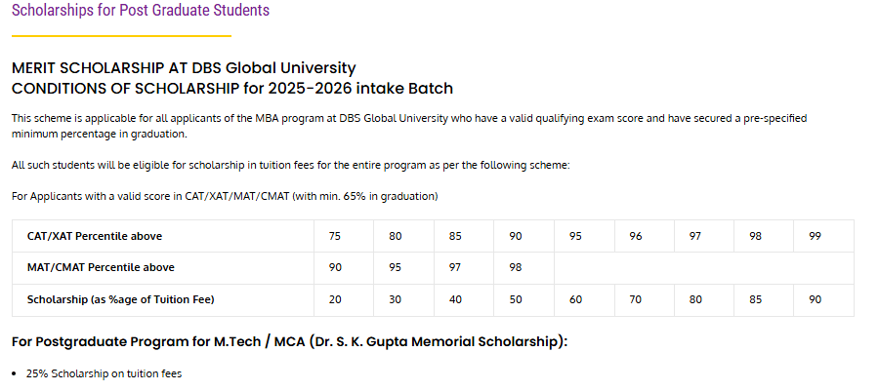Click the 60 cell in Scholarship row
This screenshot has height=391, width=879.
(x=575, y=299)
